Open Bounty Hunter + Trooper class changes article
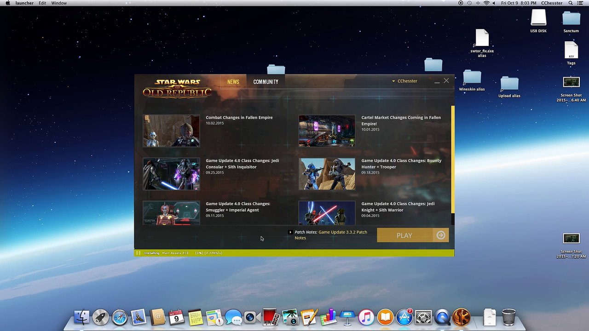Viewport: 589px width, 331px height. point(401,164)
